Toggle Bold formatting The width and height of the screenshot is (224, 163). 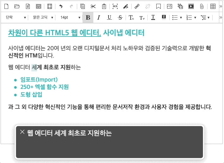point(88,17)
